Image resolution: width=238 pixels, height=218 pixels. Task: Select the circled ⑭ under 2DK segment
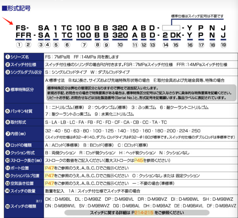pos(166,45)
